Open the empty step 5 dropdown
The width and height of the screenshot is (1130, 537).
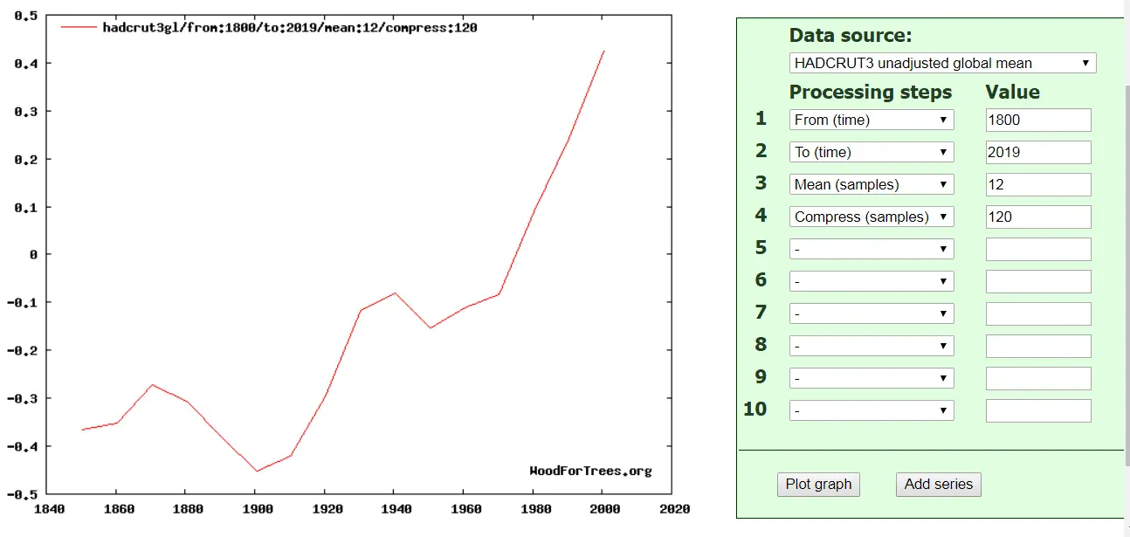point(871,249)
